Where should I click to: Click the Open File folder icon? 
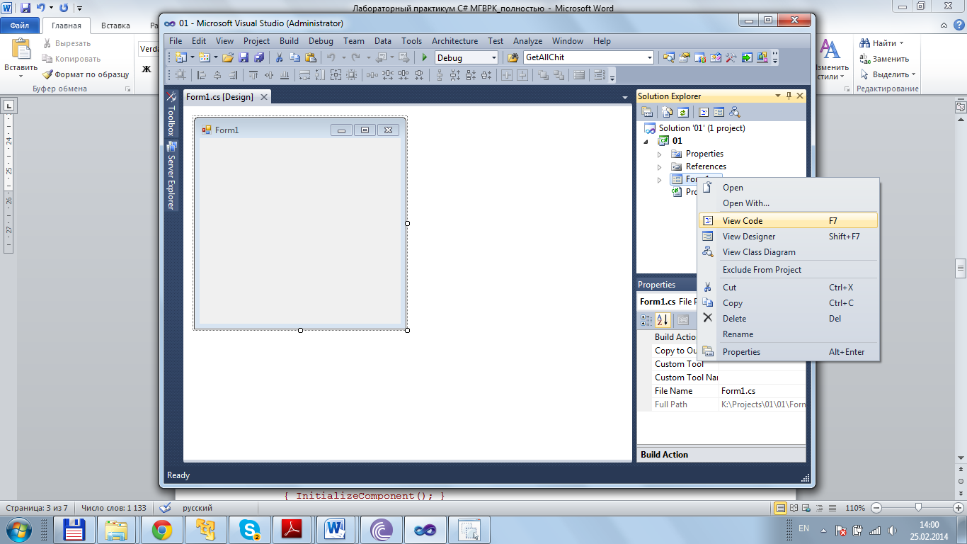[228, 57]
